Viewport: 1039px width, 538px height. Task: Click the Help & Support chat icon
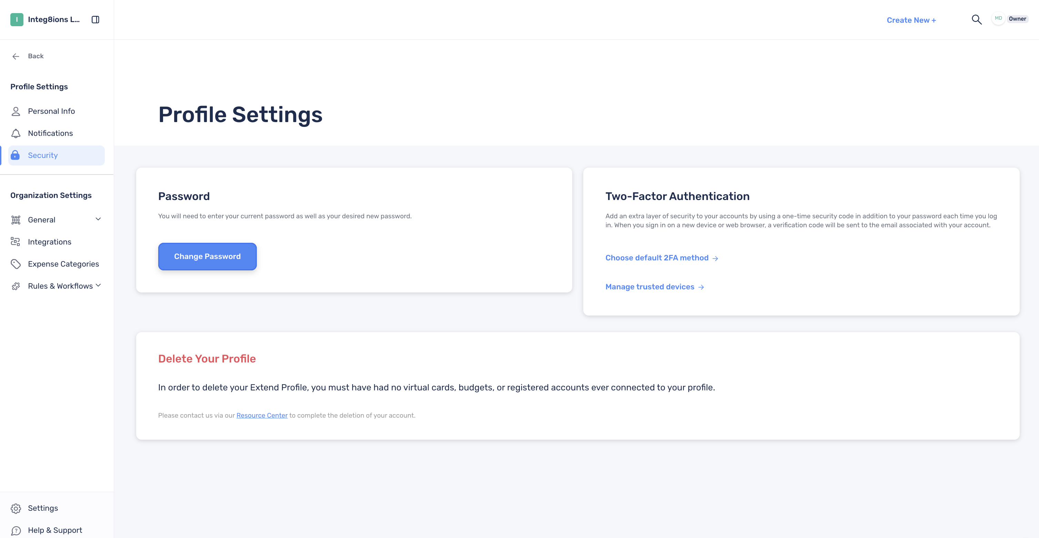(16, 530)
